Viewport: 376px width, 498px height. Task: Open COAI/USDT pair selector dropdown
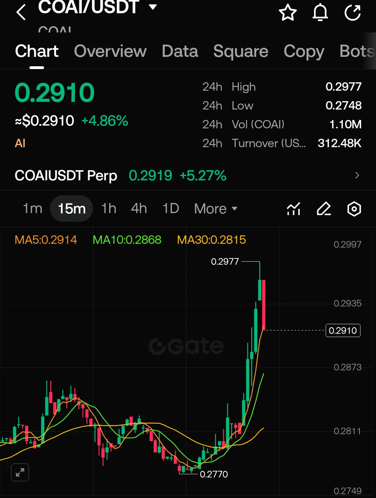153,7
